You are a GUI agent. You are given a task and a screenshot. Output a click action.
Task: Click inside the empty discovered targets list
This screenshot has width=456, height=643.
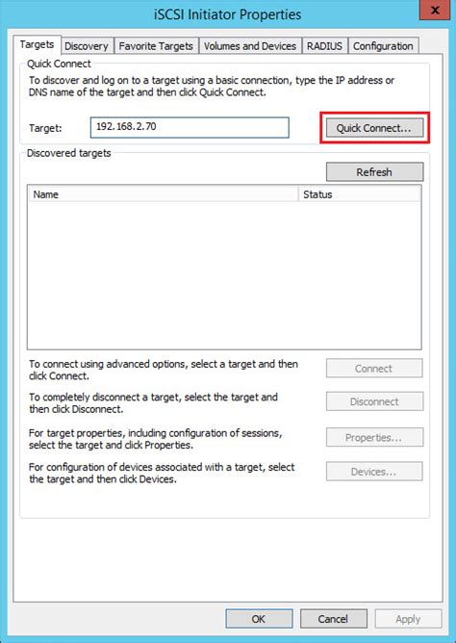[x=224, y=274]
